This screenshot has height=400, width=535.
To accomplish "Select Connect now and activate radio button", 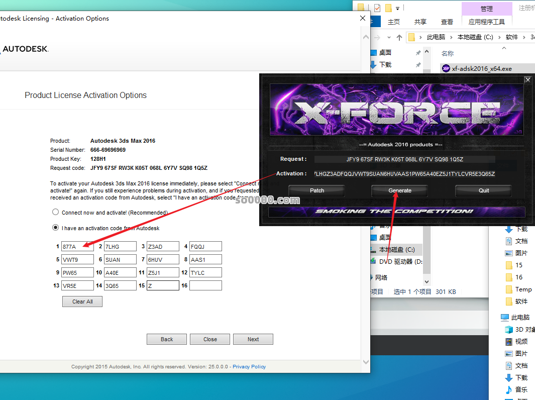I will pyautogui.click(x=55, y=213).
